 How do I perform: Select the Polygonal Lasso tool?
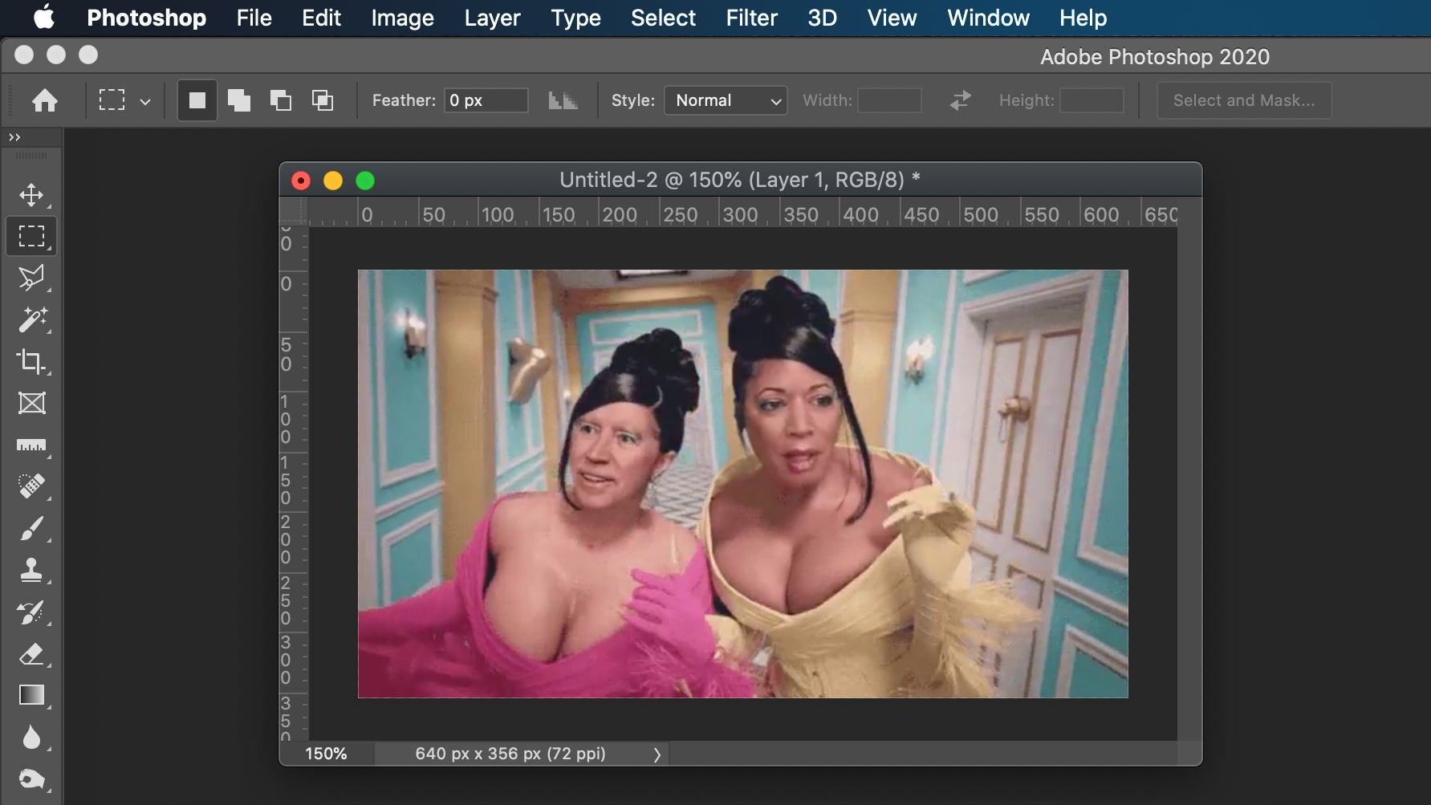coord(31,278)
